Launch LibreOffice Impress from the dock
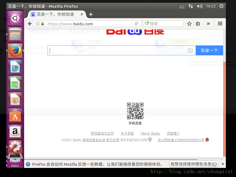The width and height of the screenshot is (236, 177). (x=15, y=100)
